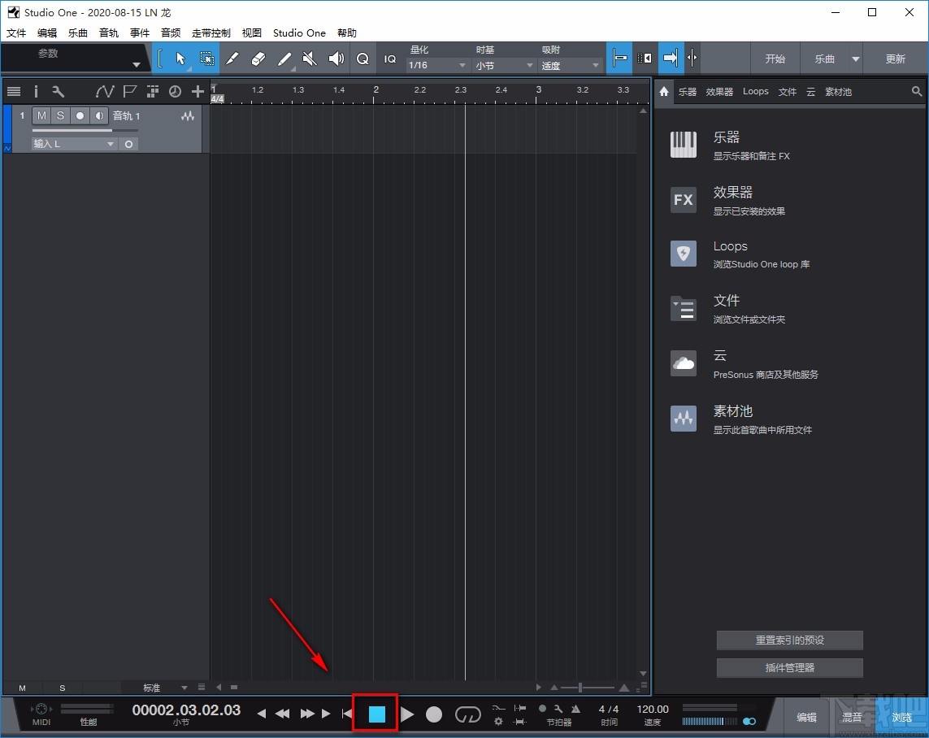Screen dimensions: 929x738
Task: Click the stop button in transport
Action: point(377,714)
